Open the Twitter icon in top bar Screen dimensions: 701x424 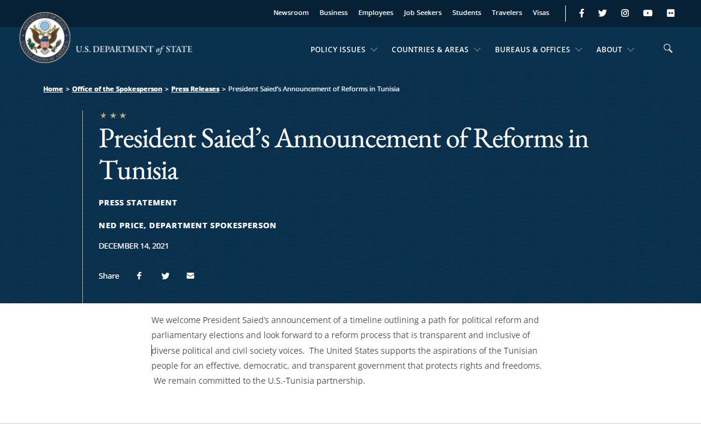point(602,13)
